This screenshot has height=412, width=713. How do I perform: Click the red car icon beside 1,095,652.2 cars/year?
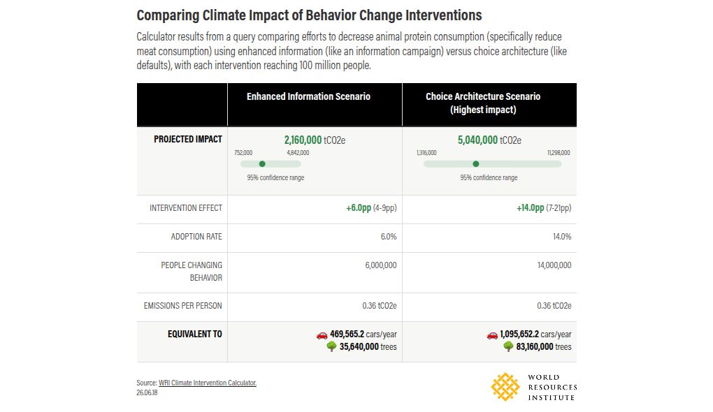(492, 335)
